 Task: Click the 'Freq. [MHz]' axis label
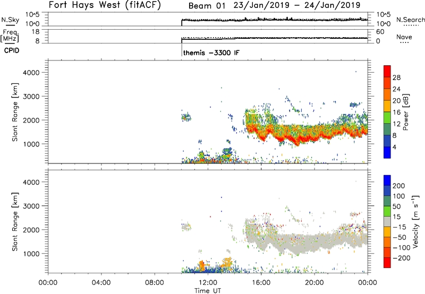pyautogui.click(x=10, y=36)
